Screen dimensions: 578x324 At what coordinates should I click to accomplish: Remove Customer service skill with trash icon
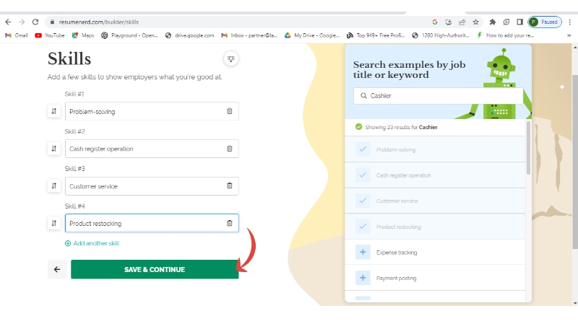pyautogui.click(x=230, y=186)
